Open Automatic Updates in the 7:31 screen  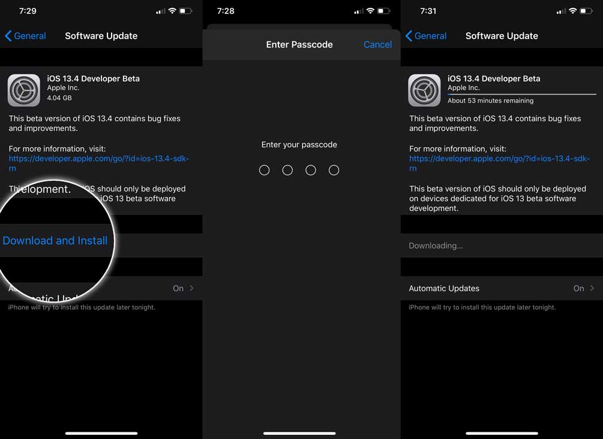[502, 288]
